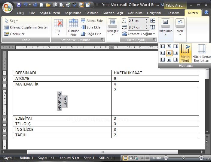Open the Seç dropdown
Viewport: 211px width, 162px height.
pyautogui.click(x=11, y=21)
